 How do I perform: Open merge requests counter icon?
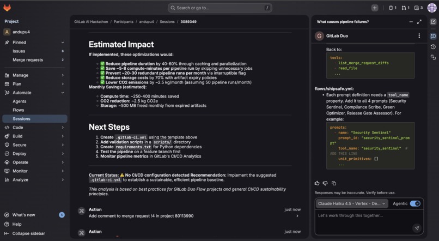405,8
